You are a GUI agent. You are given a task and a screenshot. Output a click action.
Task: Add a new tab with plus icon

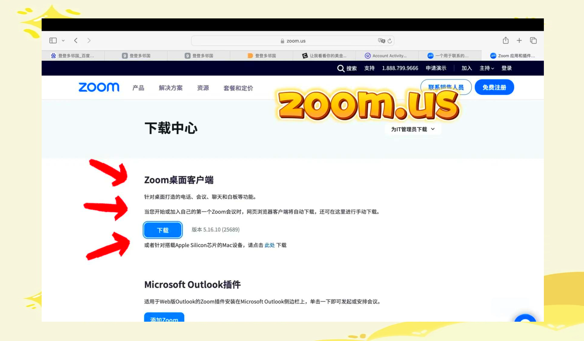[519, 40]
